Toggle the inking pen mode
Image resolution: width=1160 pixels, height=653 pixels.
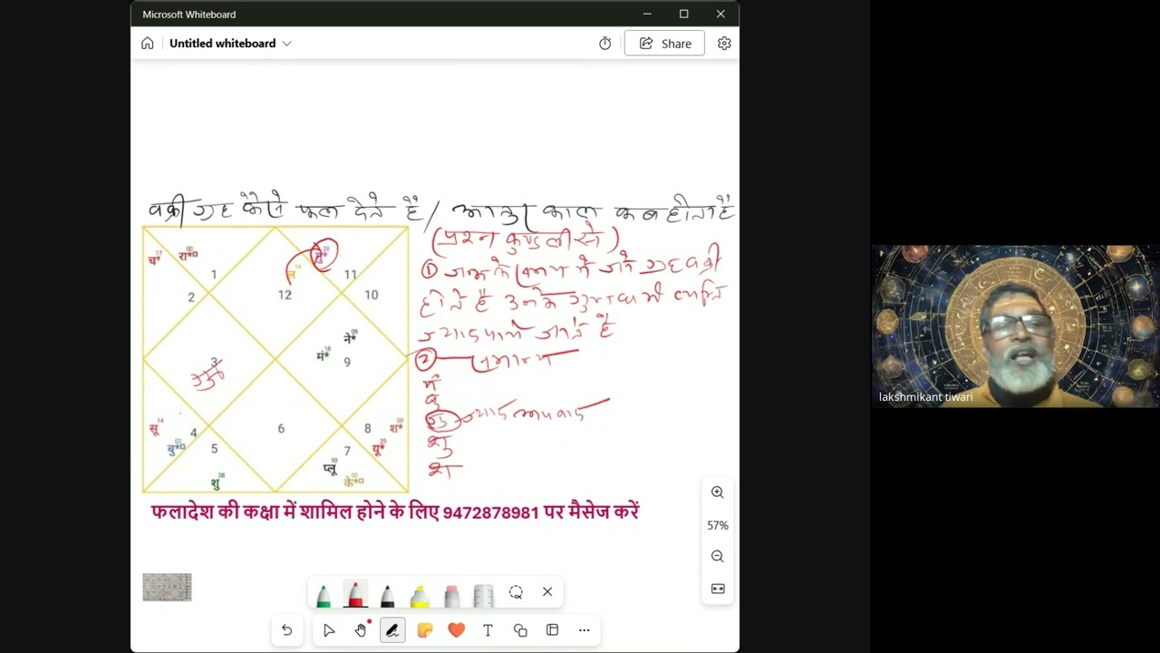pyautogui.click(x=392, y=630)
